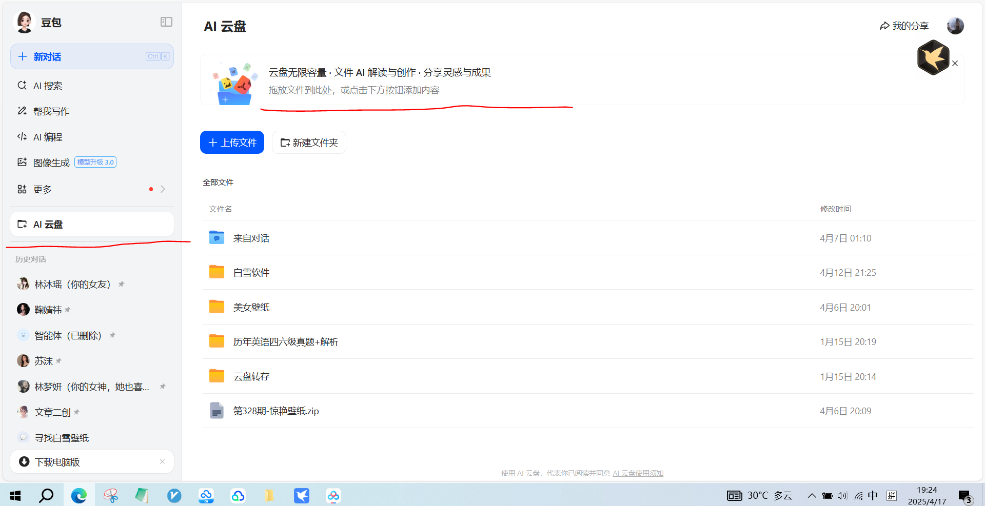Create a folder with 新建文件夹
The image size is (985, 506).
coord(309,142)
